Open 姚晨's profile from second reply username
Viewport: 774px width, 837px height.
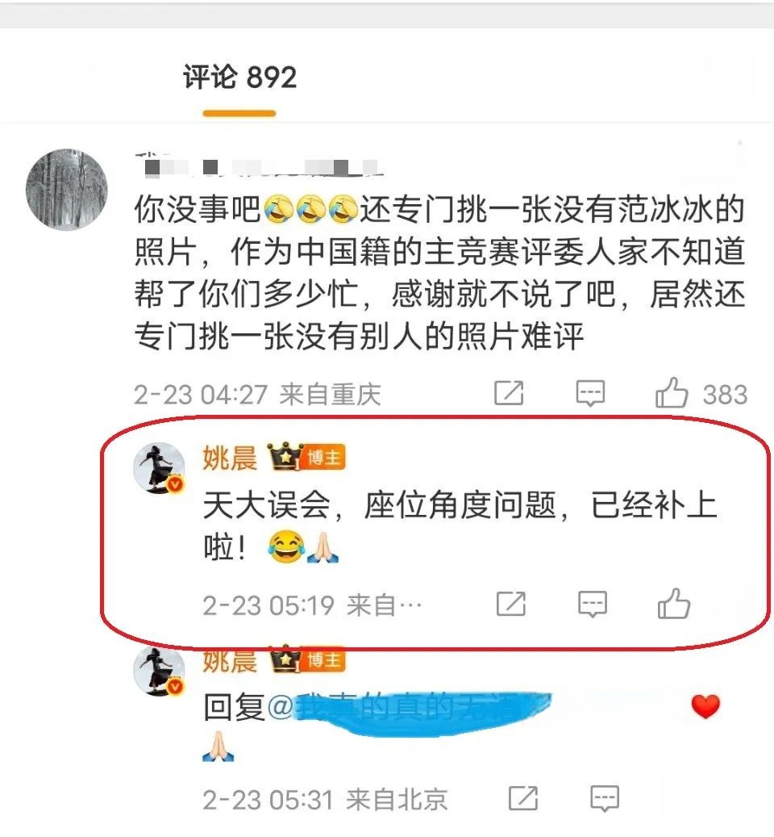(230, 662)
